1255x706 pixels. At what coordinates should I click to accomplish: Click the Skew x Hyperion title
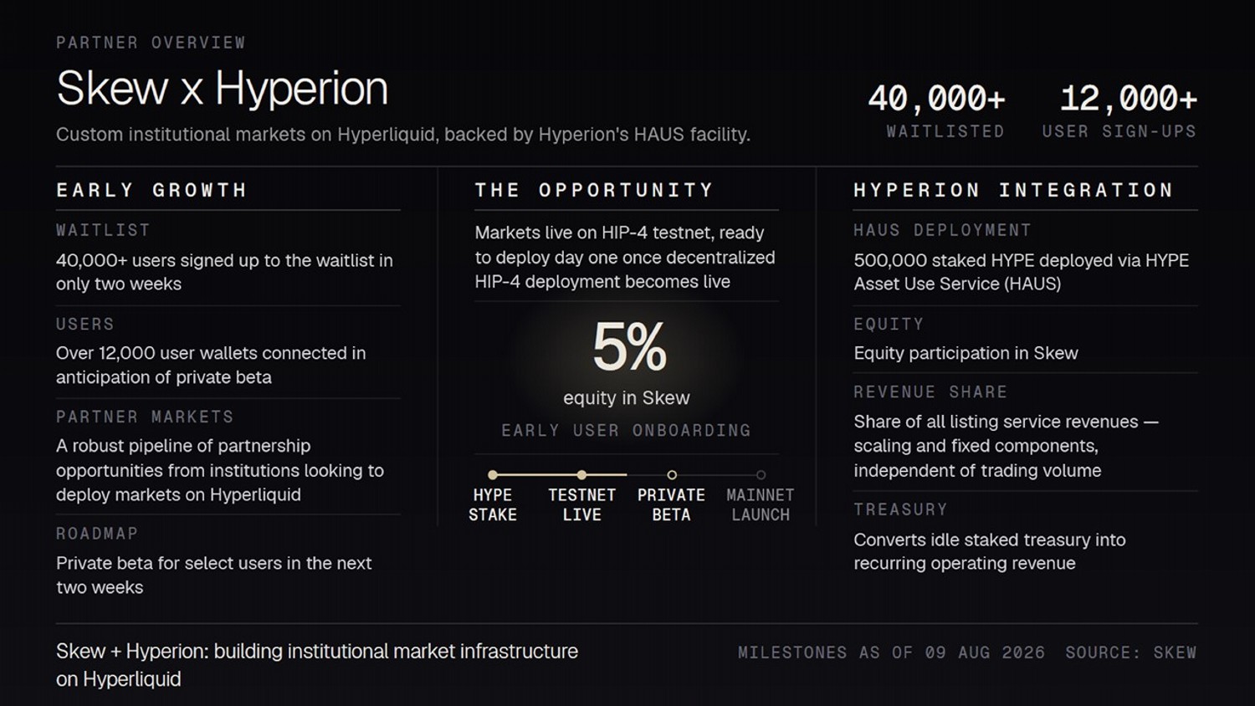click(223, 88)
